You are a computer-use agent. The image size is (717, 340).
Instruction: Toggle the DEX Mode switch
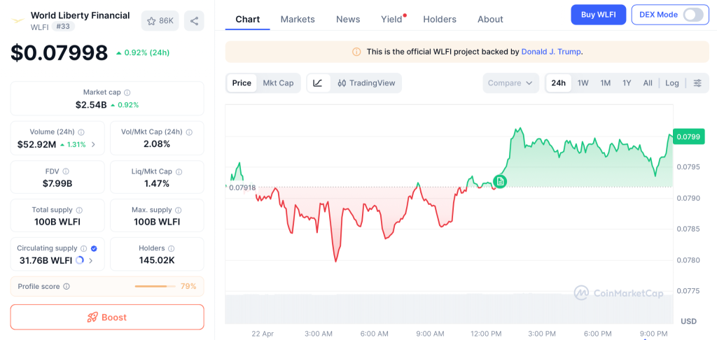(692, 15)
